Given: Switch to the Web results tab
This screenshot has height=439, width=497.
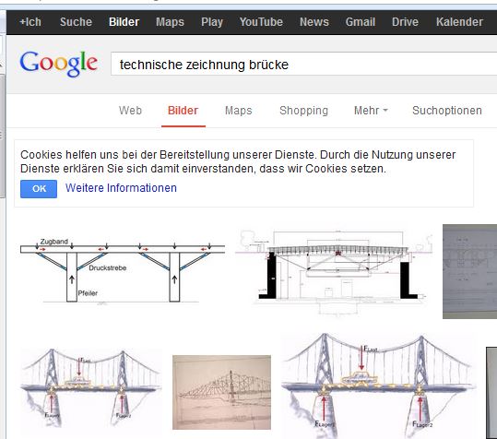Looking at the screenshot, I should coord(130,111).
